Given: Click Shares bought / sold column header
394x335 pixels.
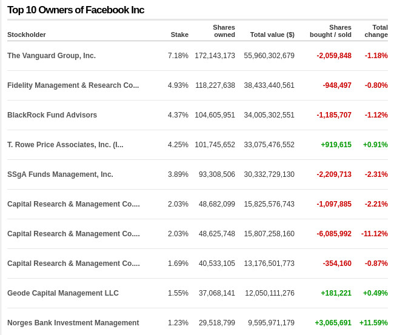Looking at the screenshot, I should coord(330,31).
